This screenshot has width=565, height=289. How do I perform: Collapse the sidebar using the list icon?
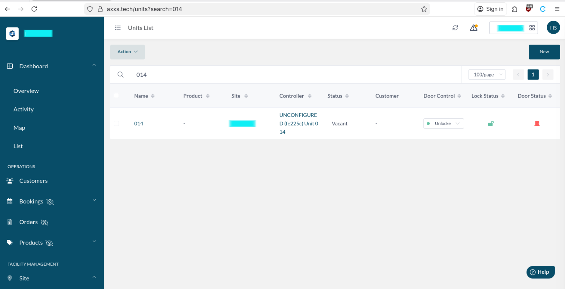118,28
